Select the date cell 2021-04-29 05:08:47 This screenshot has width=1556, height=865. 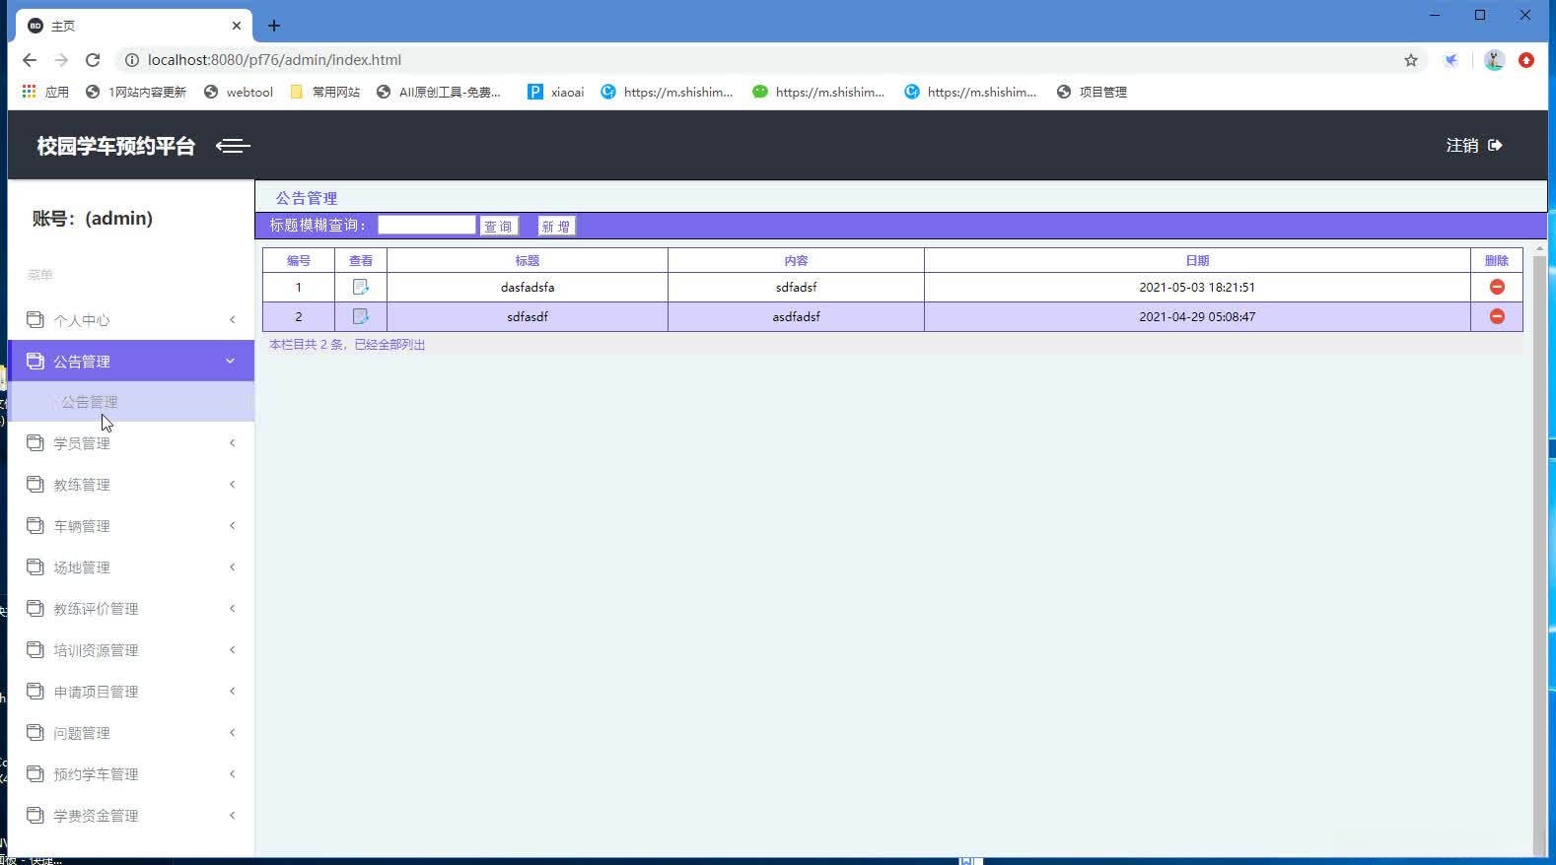(1197, 317)
